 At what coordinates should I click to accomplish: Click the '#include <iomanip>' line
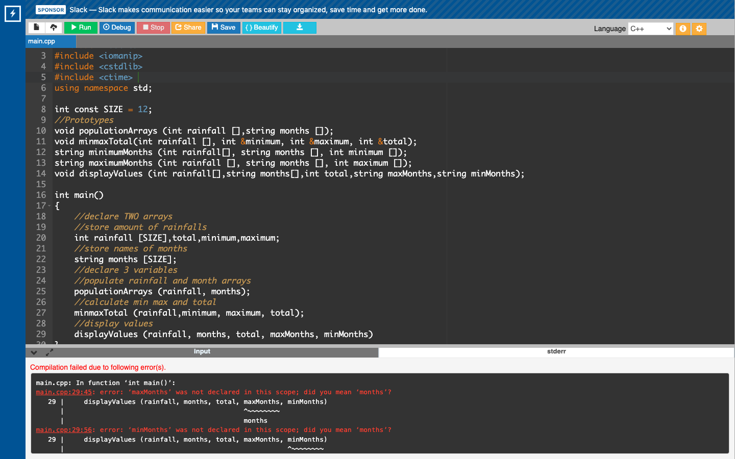pyautogui.click(x=99, y=56)
